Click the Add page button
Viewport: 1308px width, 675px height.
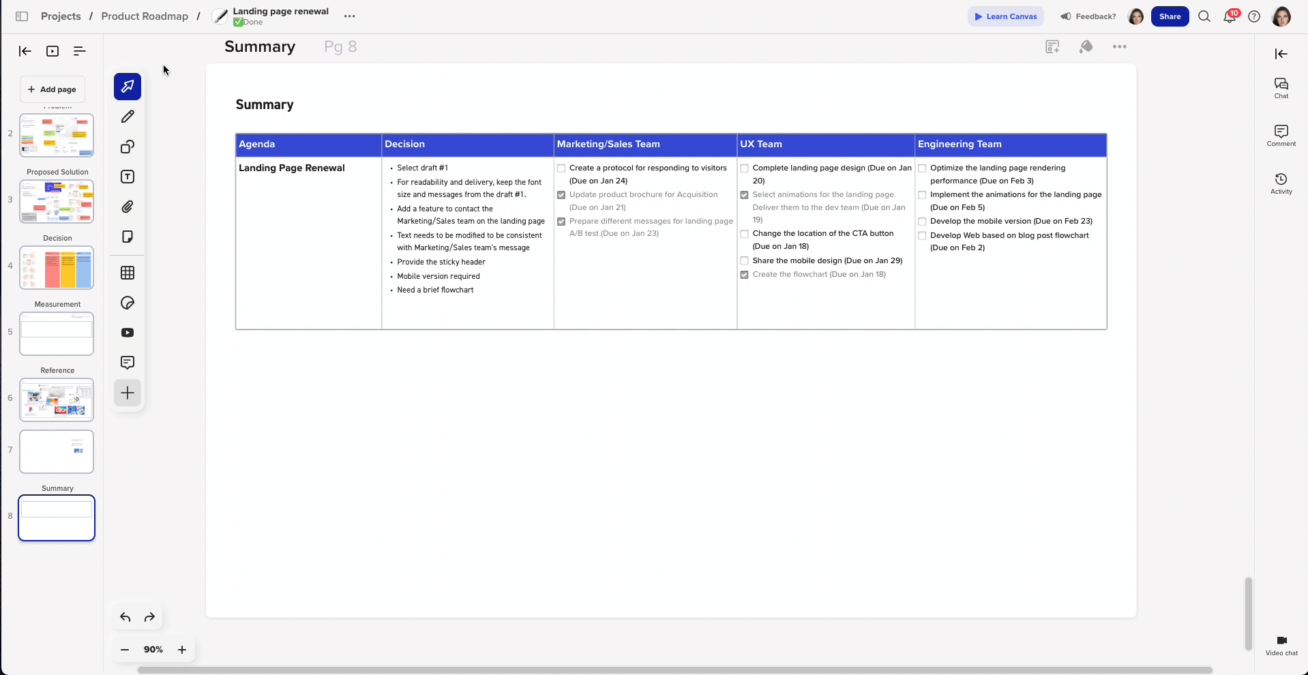click(x=53, y=89)
